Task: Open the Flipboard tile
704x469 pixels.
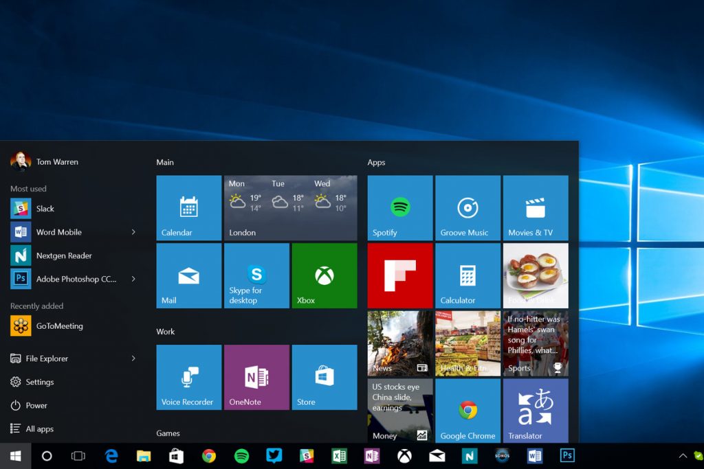Action: (399, 275)
